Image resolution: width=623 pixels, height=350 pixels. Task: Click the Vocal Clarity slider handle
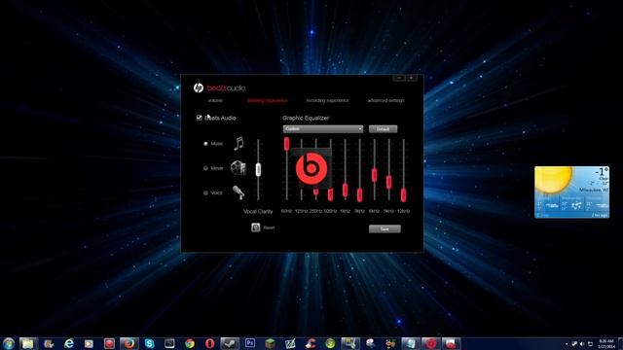258,169
